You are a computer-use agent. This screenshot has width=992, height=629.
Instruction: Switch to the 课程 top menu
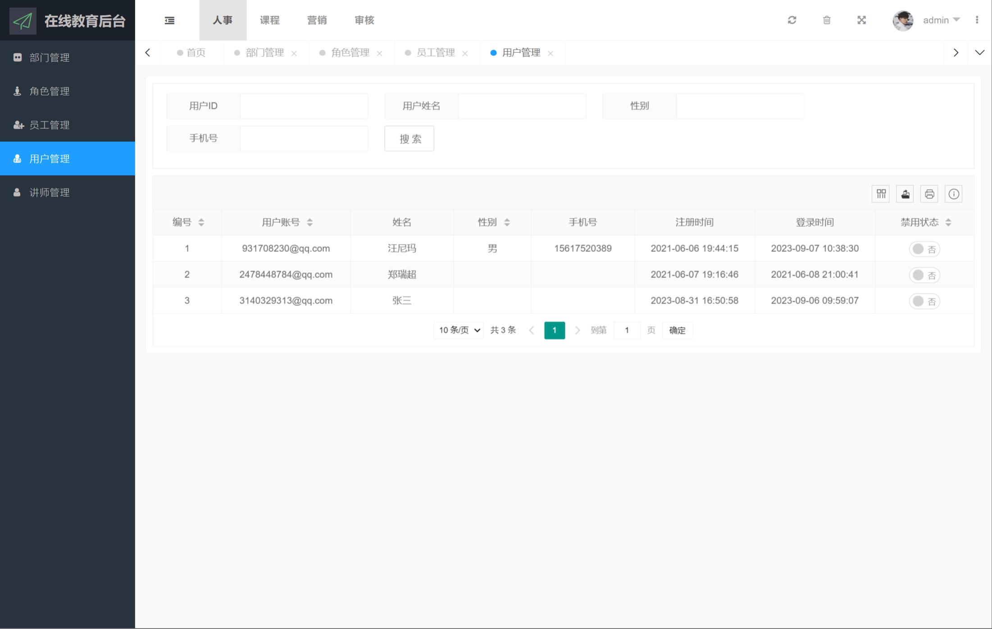(x=269, y=20)
